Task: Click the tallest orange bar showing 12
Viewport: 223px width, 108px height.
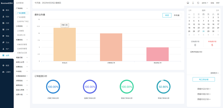Action: point(65,44)
